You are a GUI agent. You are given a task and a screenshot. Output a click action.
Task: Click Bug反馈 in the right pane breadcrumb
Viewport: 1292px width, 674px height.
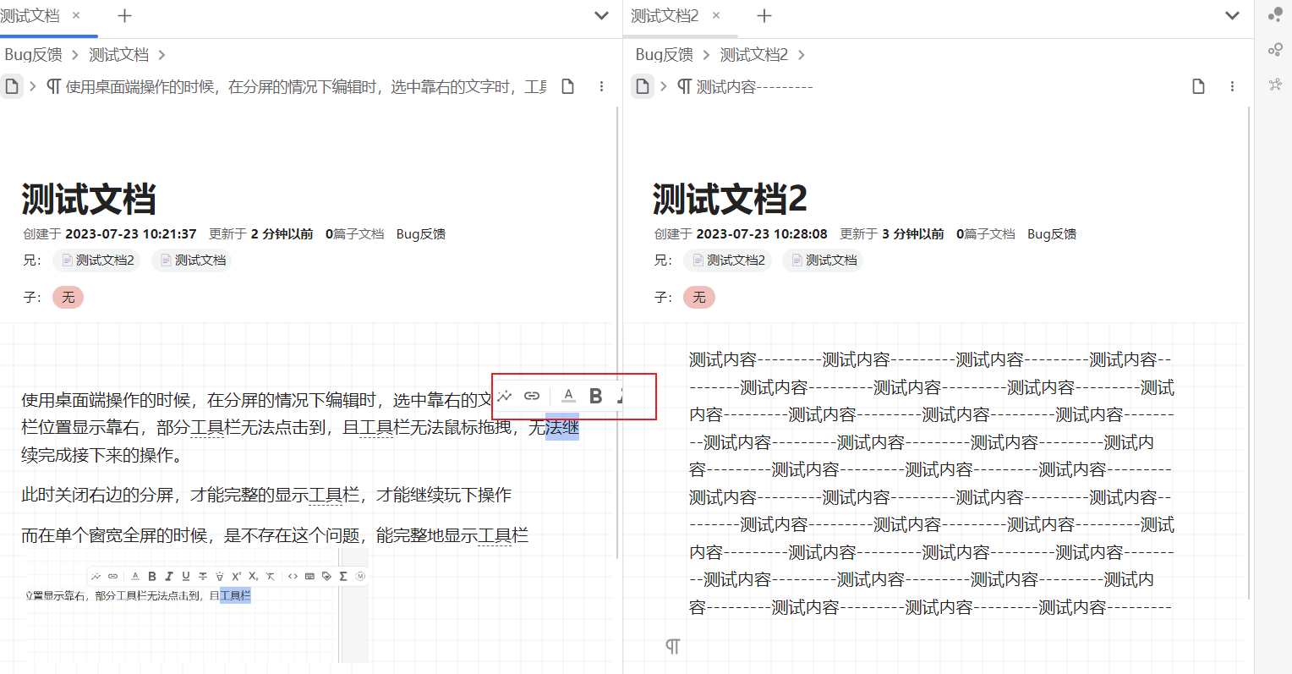pyautogui.click(x=664, y=55)
